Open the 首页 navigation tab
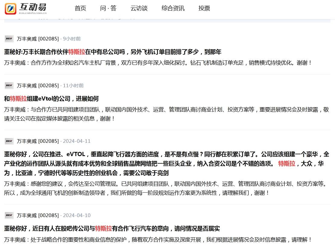The width and height of the screenshot is (335, 250). point(80,8)
